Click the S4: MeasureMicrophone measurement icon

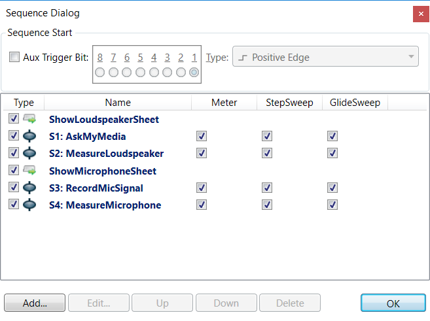[30, 205]
